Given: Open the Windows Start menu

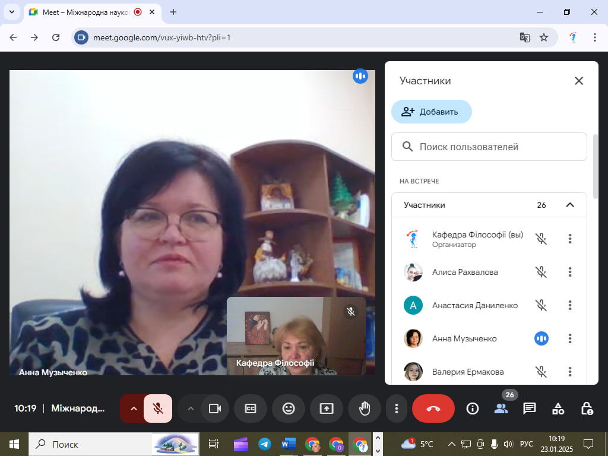Looking at the screenshot, I should coord(14,444).
